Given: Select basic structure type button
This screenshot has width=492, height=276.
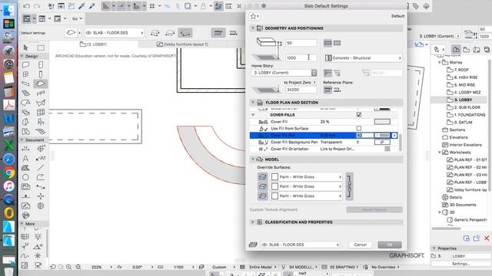Looking at the screenshot, I should tap(328, 43).
